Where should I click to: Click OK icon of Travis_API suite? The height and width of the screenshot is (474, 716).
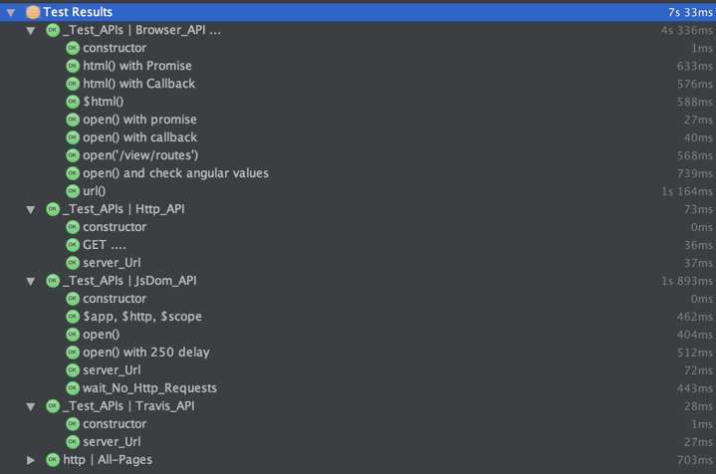[x=52, y=406]
